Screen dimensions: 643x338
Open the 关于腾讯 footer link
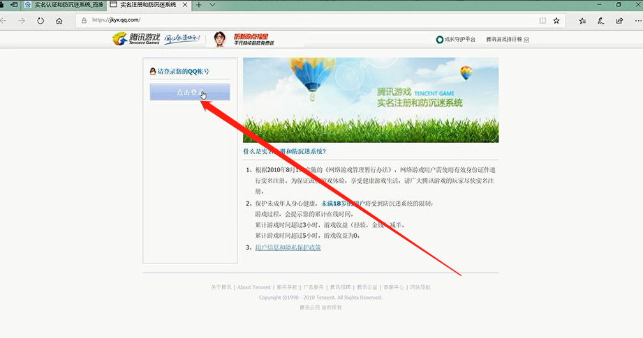[x=221, y=287]
